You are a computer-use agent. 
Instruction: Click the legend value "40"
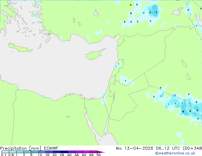point(84,155)
